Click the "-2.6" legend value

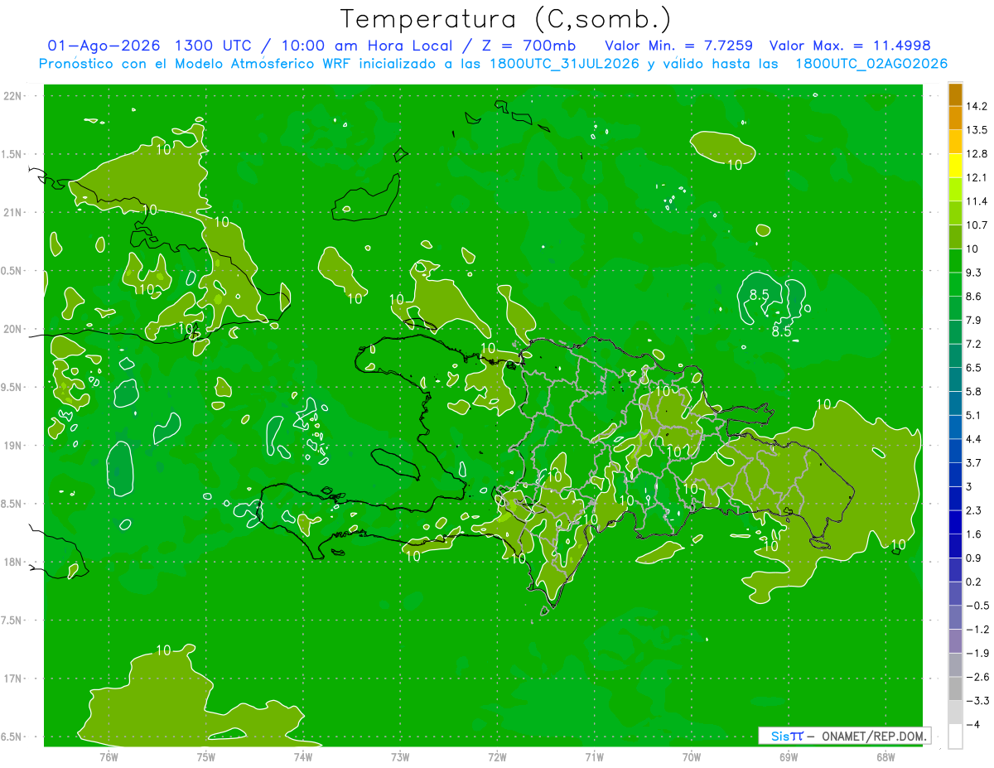point(977,677)
